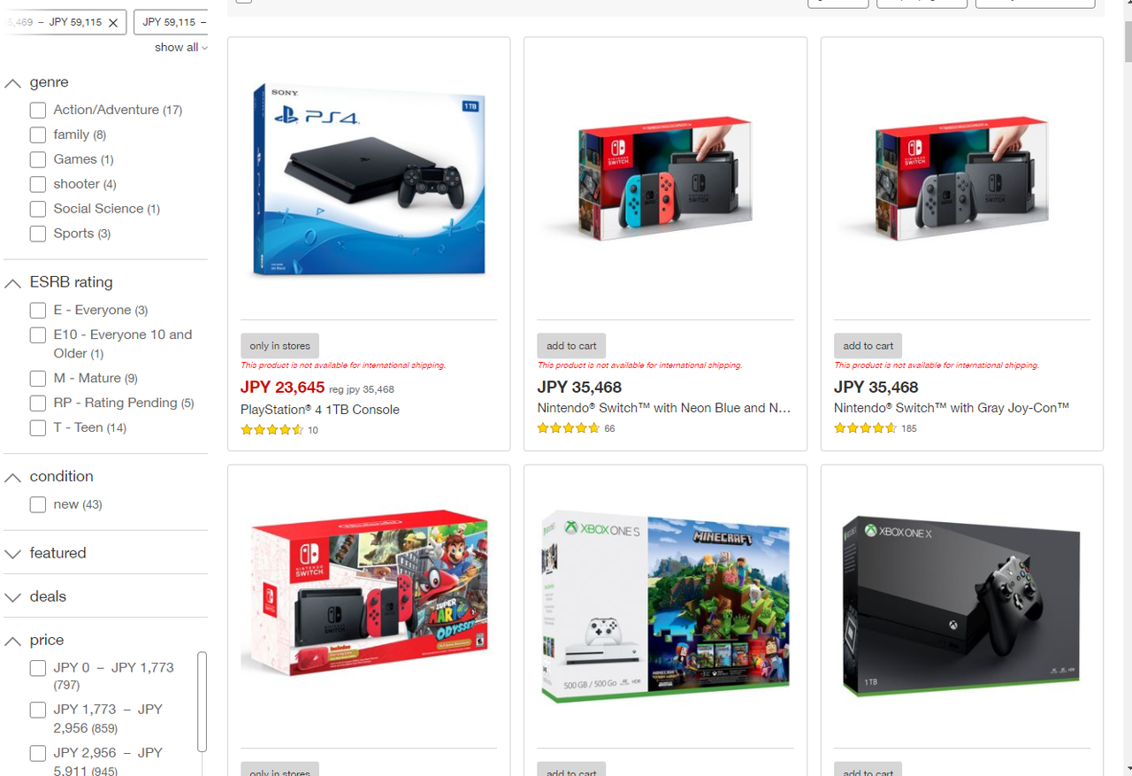Check the new condition checkbox
The height and width of the screenshot is (776, 1132).
(38, 505)
